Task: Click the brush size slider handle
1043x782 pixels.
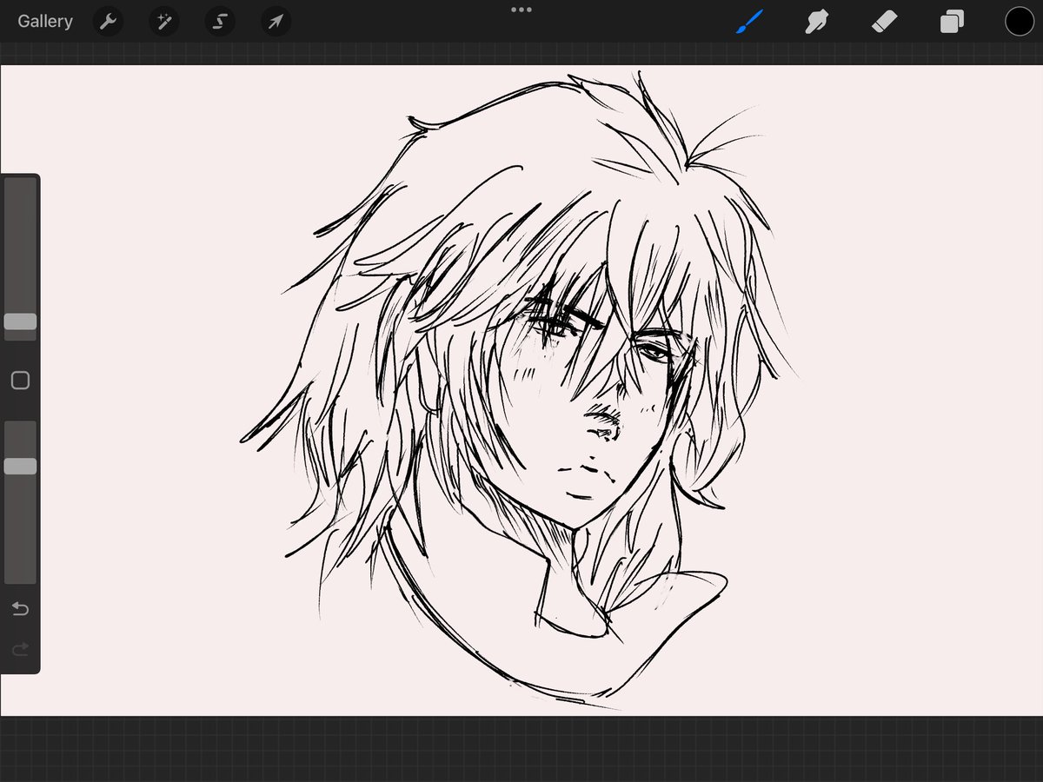Action: point(20,321)
